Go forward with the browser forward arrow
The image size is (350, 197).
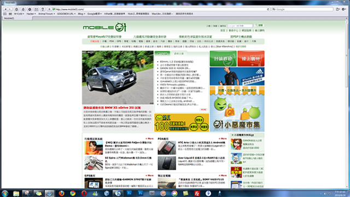tap(10, 9)
